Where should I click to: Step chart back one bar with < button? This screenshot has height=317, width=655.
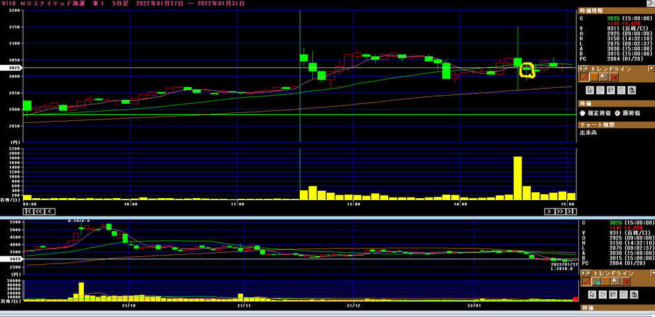click(x=50, y=211)
